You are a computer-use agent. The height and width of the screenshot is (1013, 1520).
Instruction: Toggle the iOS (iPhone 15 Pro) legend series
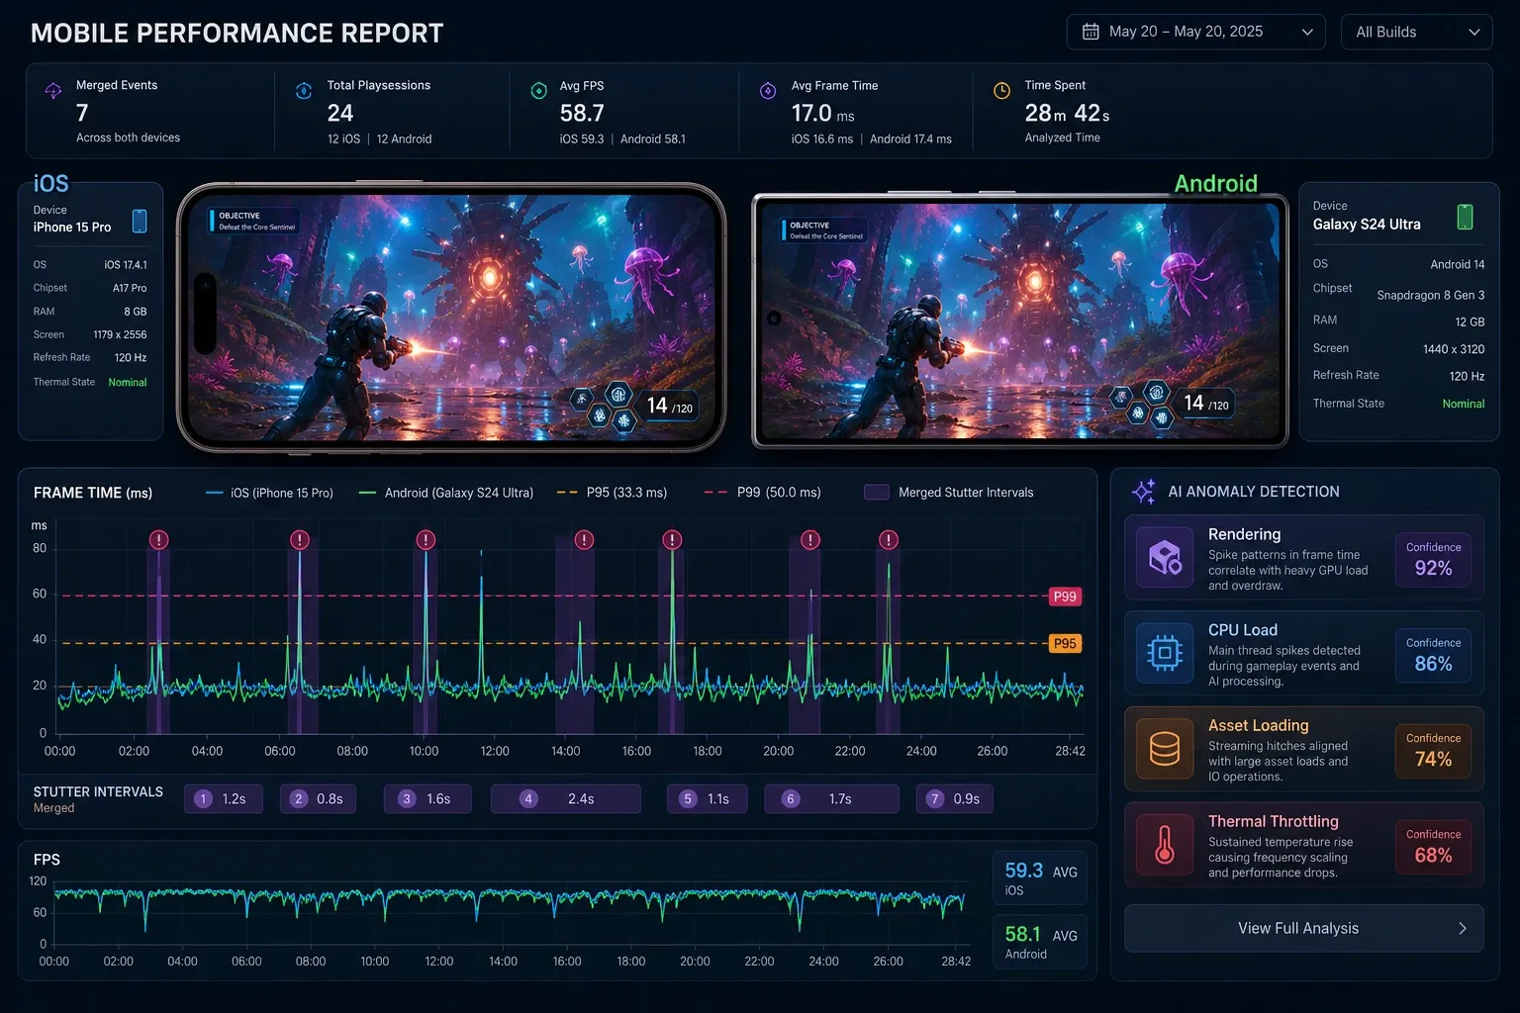(269, 493)
